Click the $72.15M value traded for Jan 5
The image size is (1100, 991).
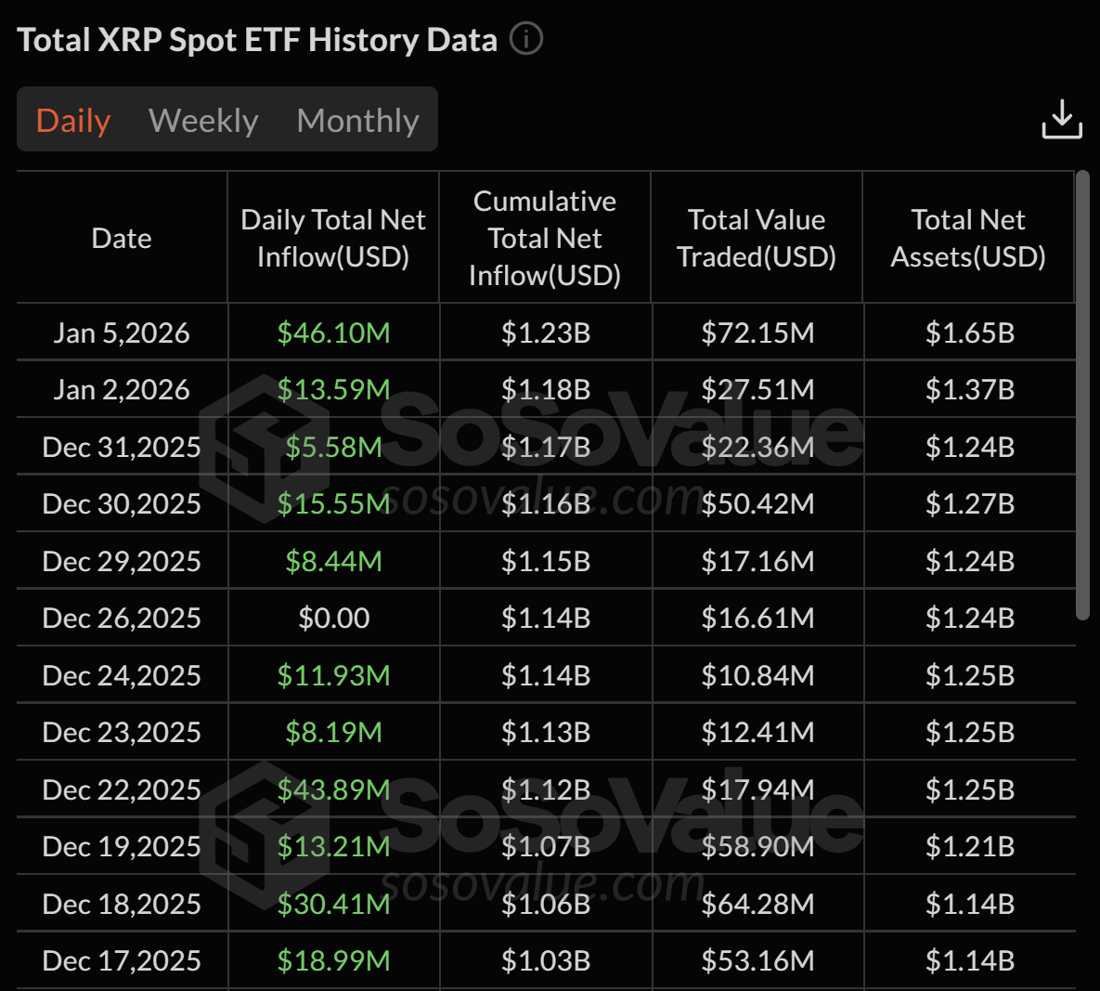point(757,332)
